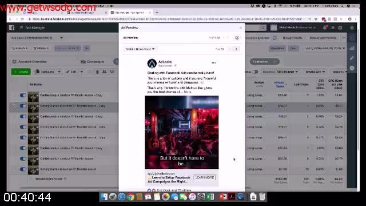Open the notifications bell icon

coord(325,27)
